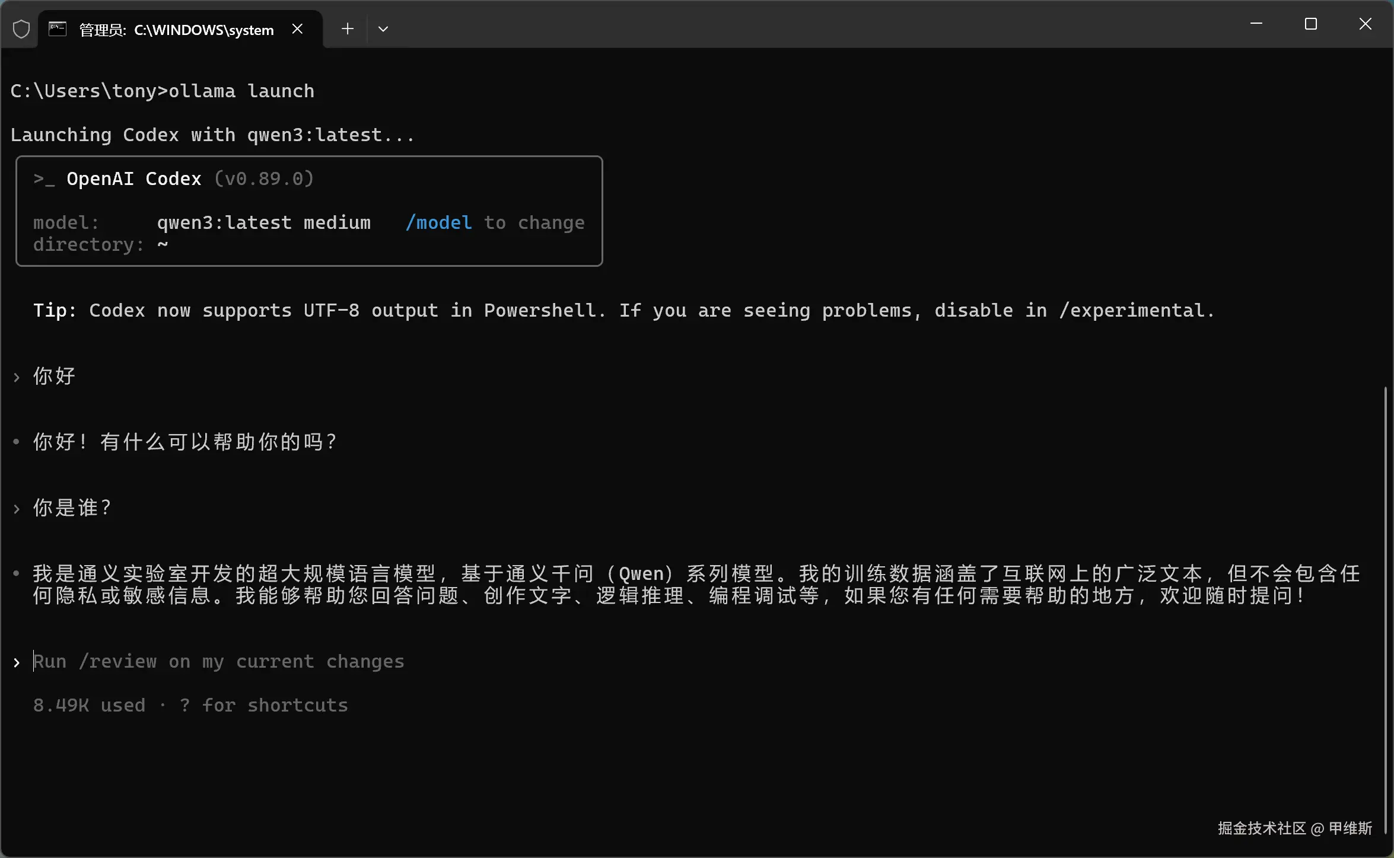Screen dimensions: 1394x858
Task: Close the C:\WINDOWS\system tab
Action: pyautogui.click(x=298, y=29)
